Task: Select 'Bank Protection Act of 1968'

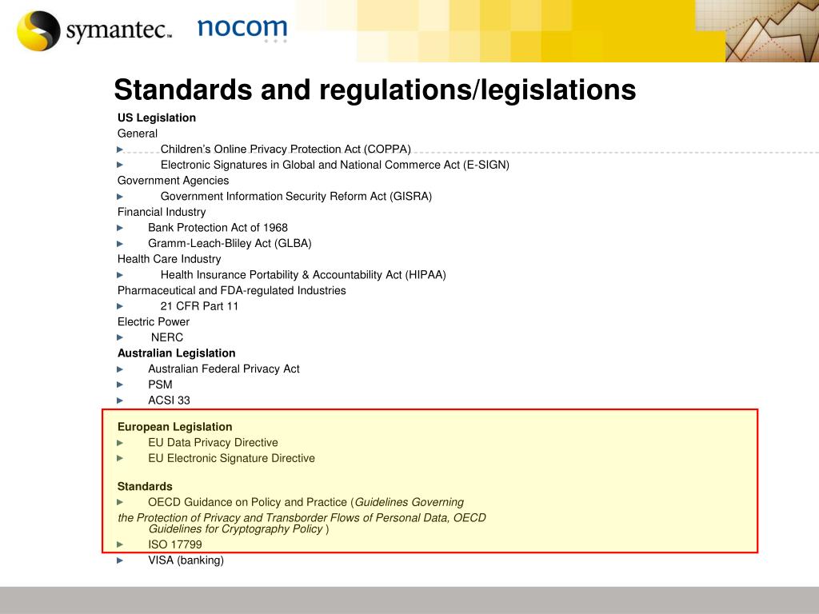Action: 218,228
